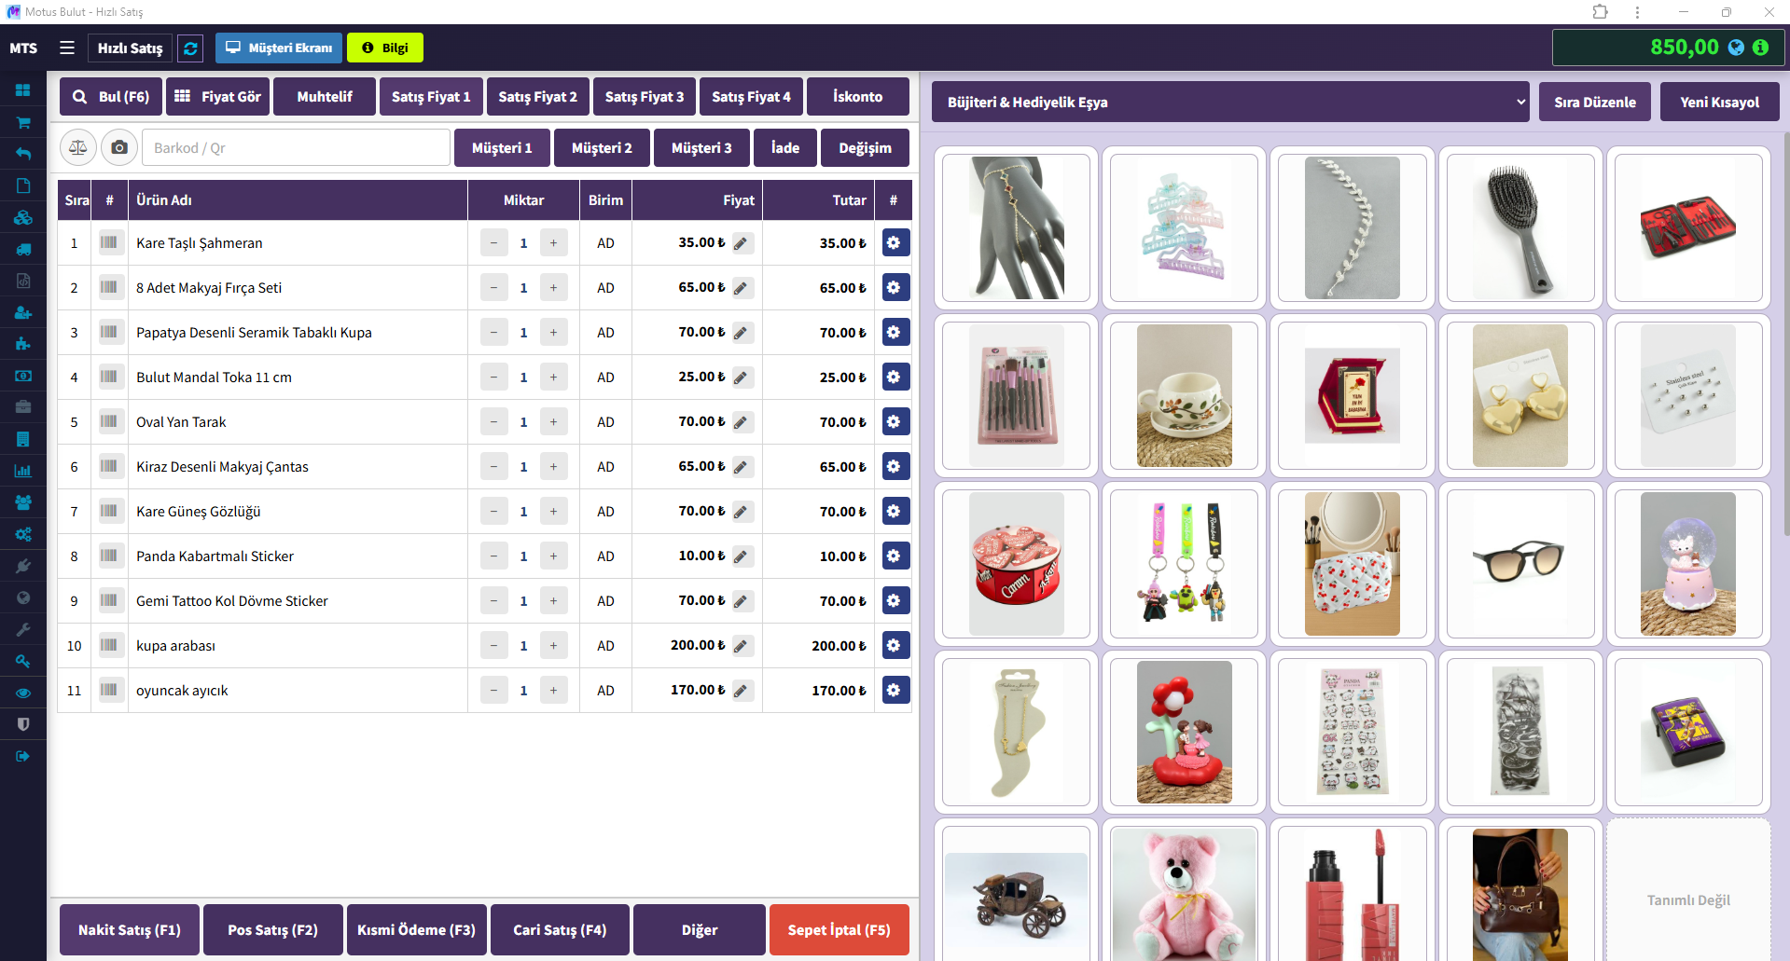Viewport: 1790px width, 961px height.
Task: Click the sign-out icon at sidebar bottom
Action: point(23,756)
